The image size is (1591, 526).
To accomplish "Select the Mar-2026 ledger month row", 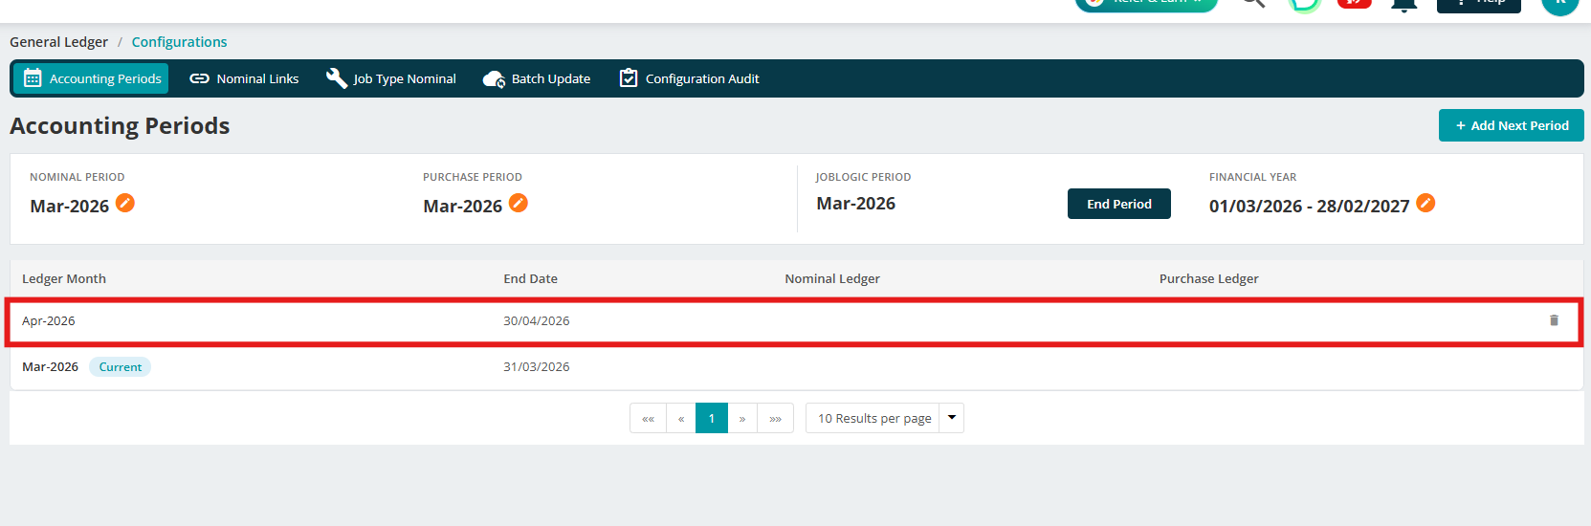I will pos(796,366).
